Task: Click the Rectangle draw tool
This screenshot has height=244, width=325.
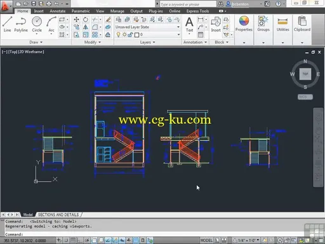Action: (x=62, y=20)
